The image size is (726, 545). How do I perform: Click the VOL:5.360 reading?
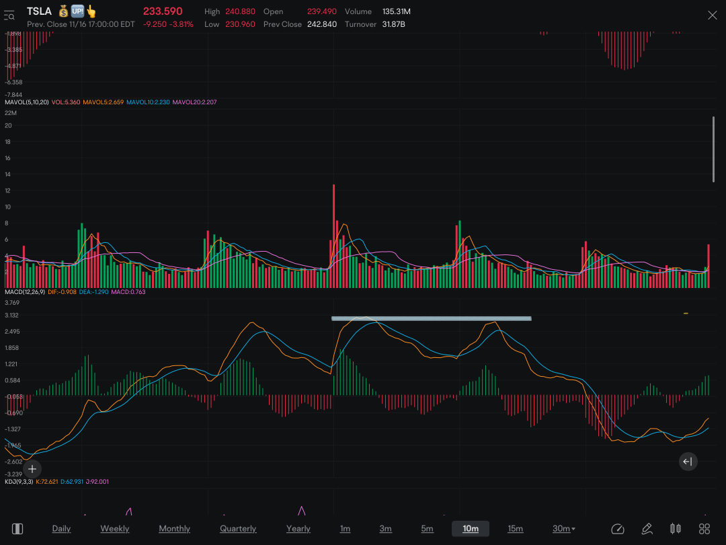(66, 102)
